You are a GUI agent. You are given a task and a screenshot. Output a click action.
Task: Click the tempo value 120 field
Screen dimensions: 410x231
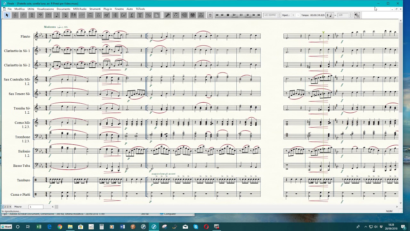tap(343, 15)
